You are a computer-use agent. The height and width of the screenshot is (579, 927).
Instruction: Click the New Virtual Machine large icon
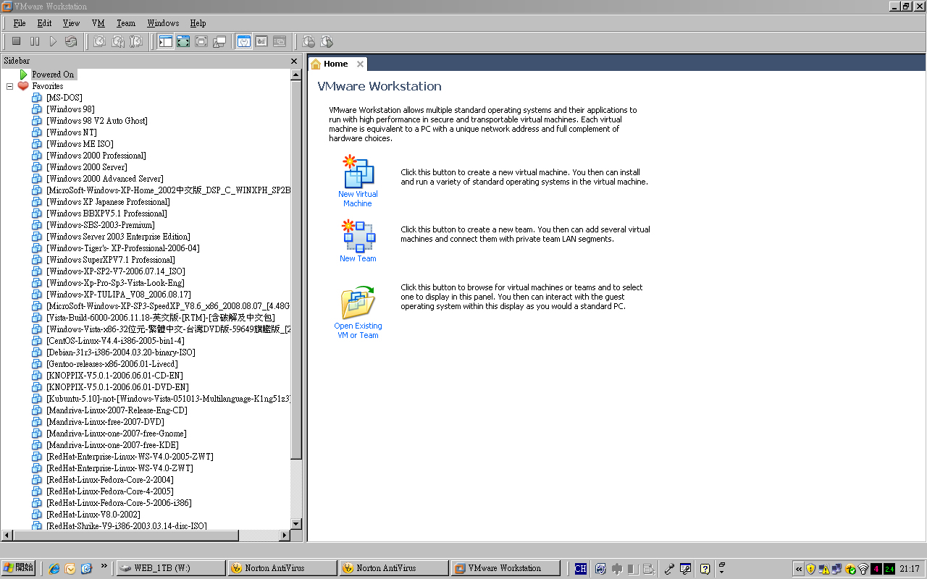coord(358,172)
